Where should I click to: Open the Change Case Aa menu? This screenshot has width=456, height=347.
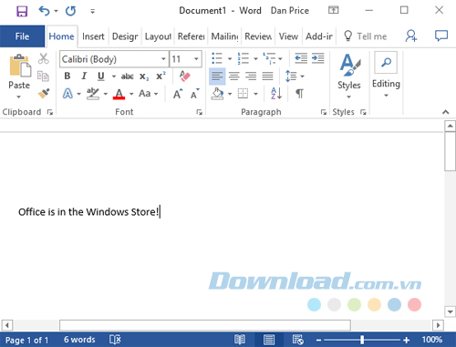pyautogui.click(x=149, y=94)
